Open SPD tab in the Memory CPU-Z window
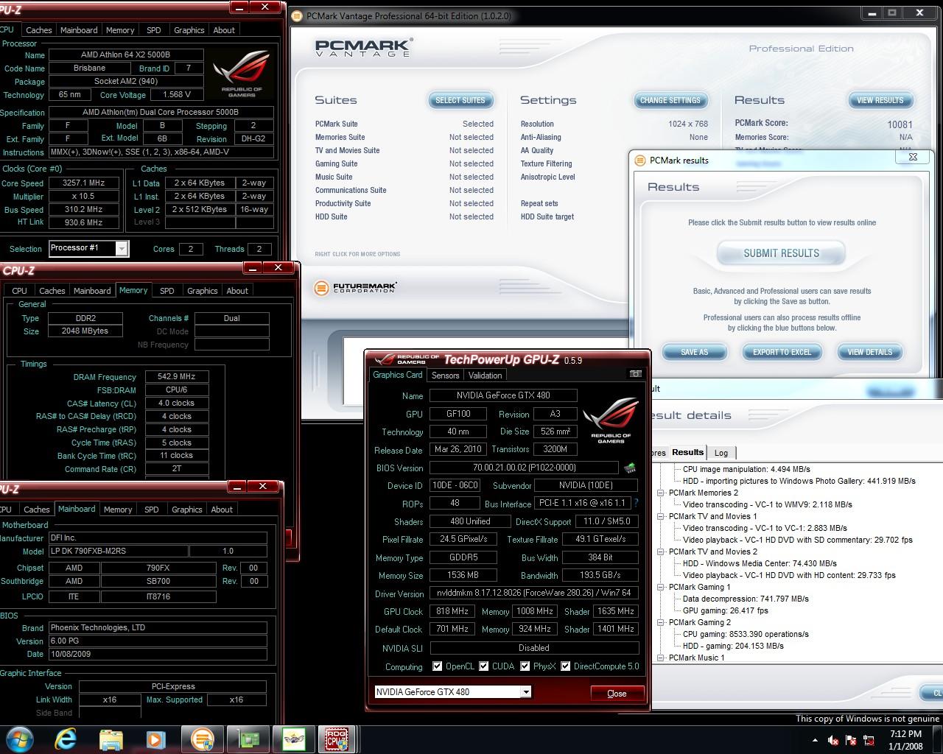Viewport: 943px width, 754px height. [x=167, y=291]
